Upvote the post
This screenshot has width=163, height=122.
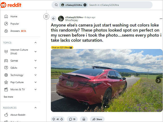click(54, 119)
